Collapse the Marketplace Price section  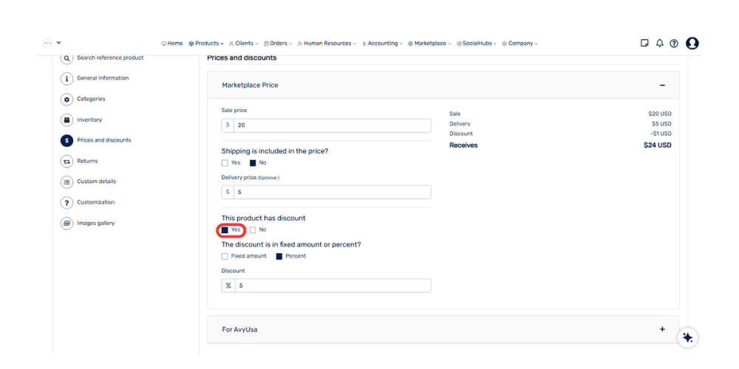tap(662, 86)
